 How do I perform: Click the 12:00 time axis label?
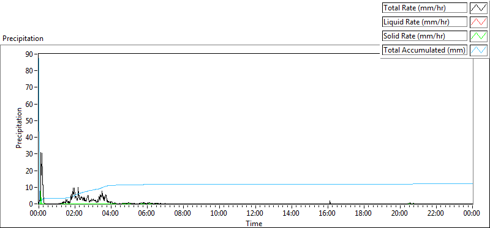[x=255, y=213]
